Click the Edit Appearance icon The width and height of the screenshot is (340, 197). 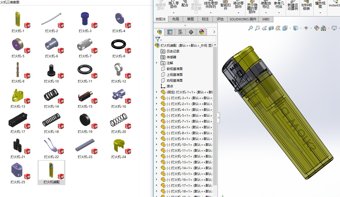[x=316, y=28]
